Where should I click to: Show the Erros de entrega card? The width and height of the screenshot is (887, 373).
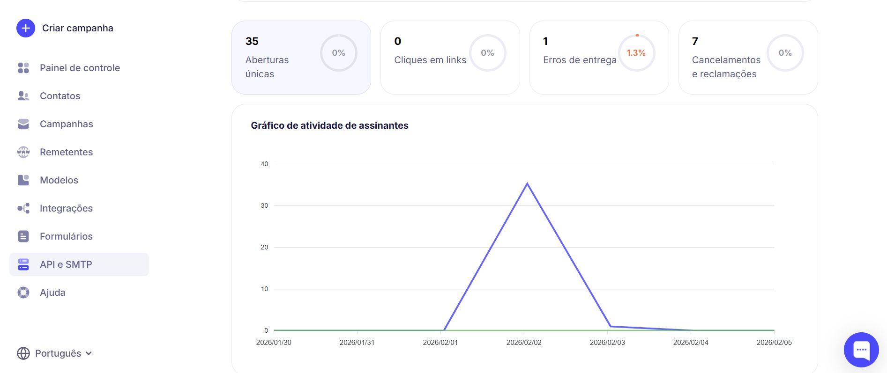(x=599, y=58)
